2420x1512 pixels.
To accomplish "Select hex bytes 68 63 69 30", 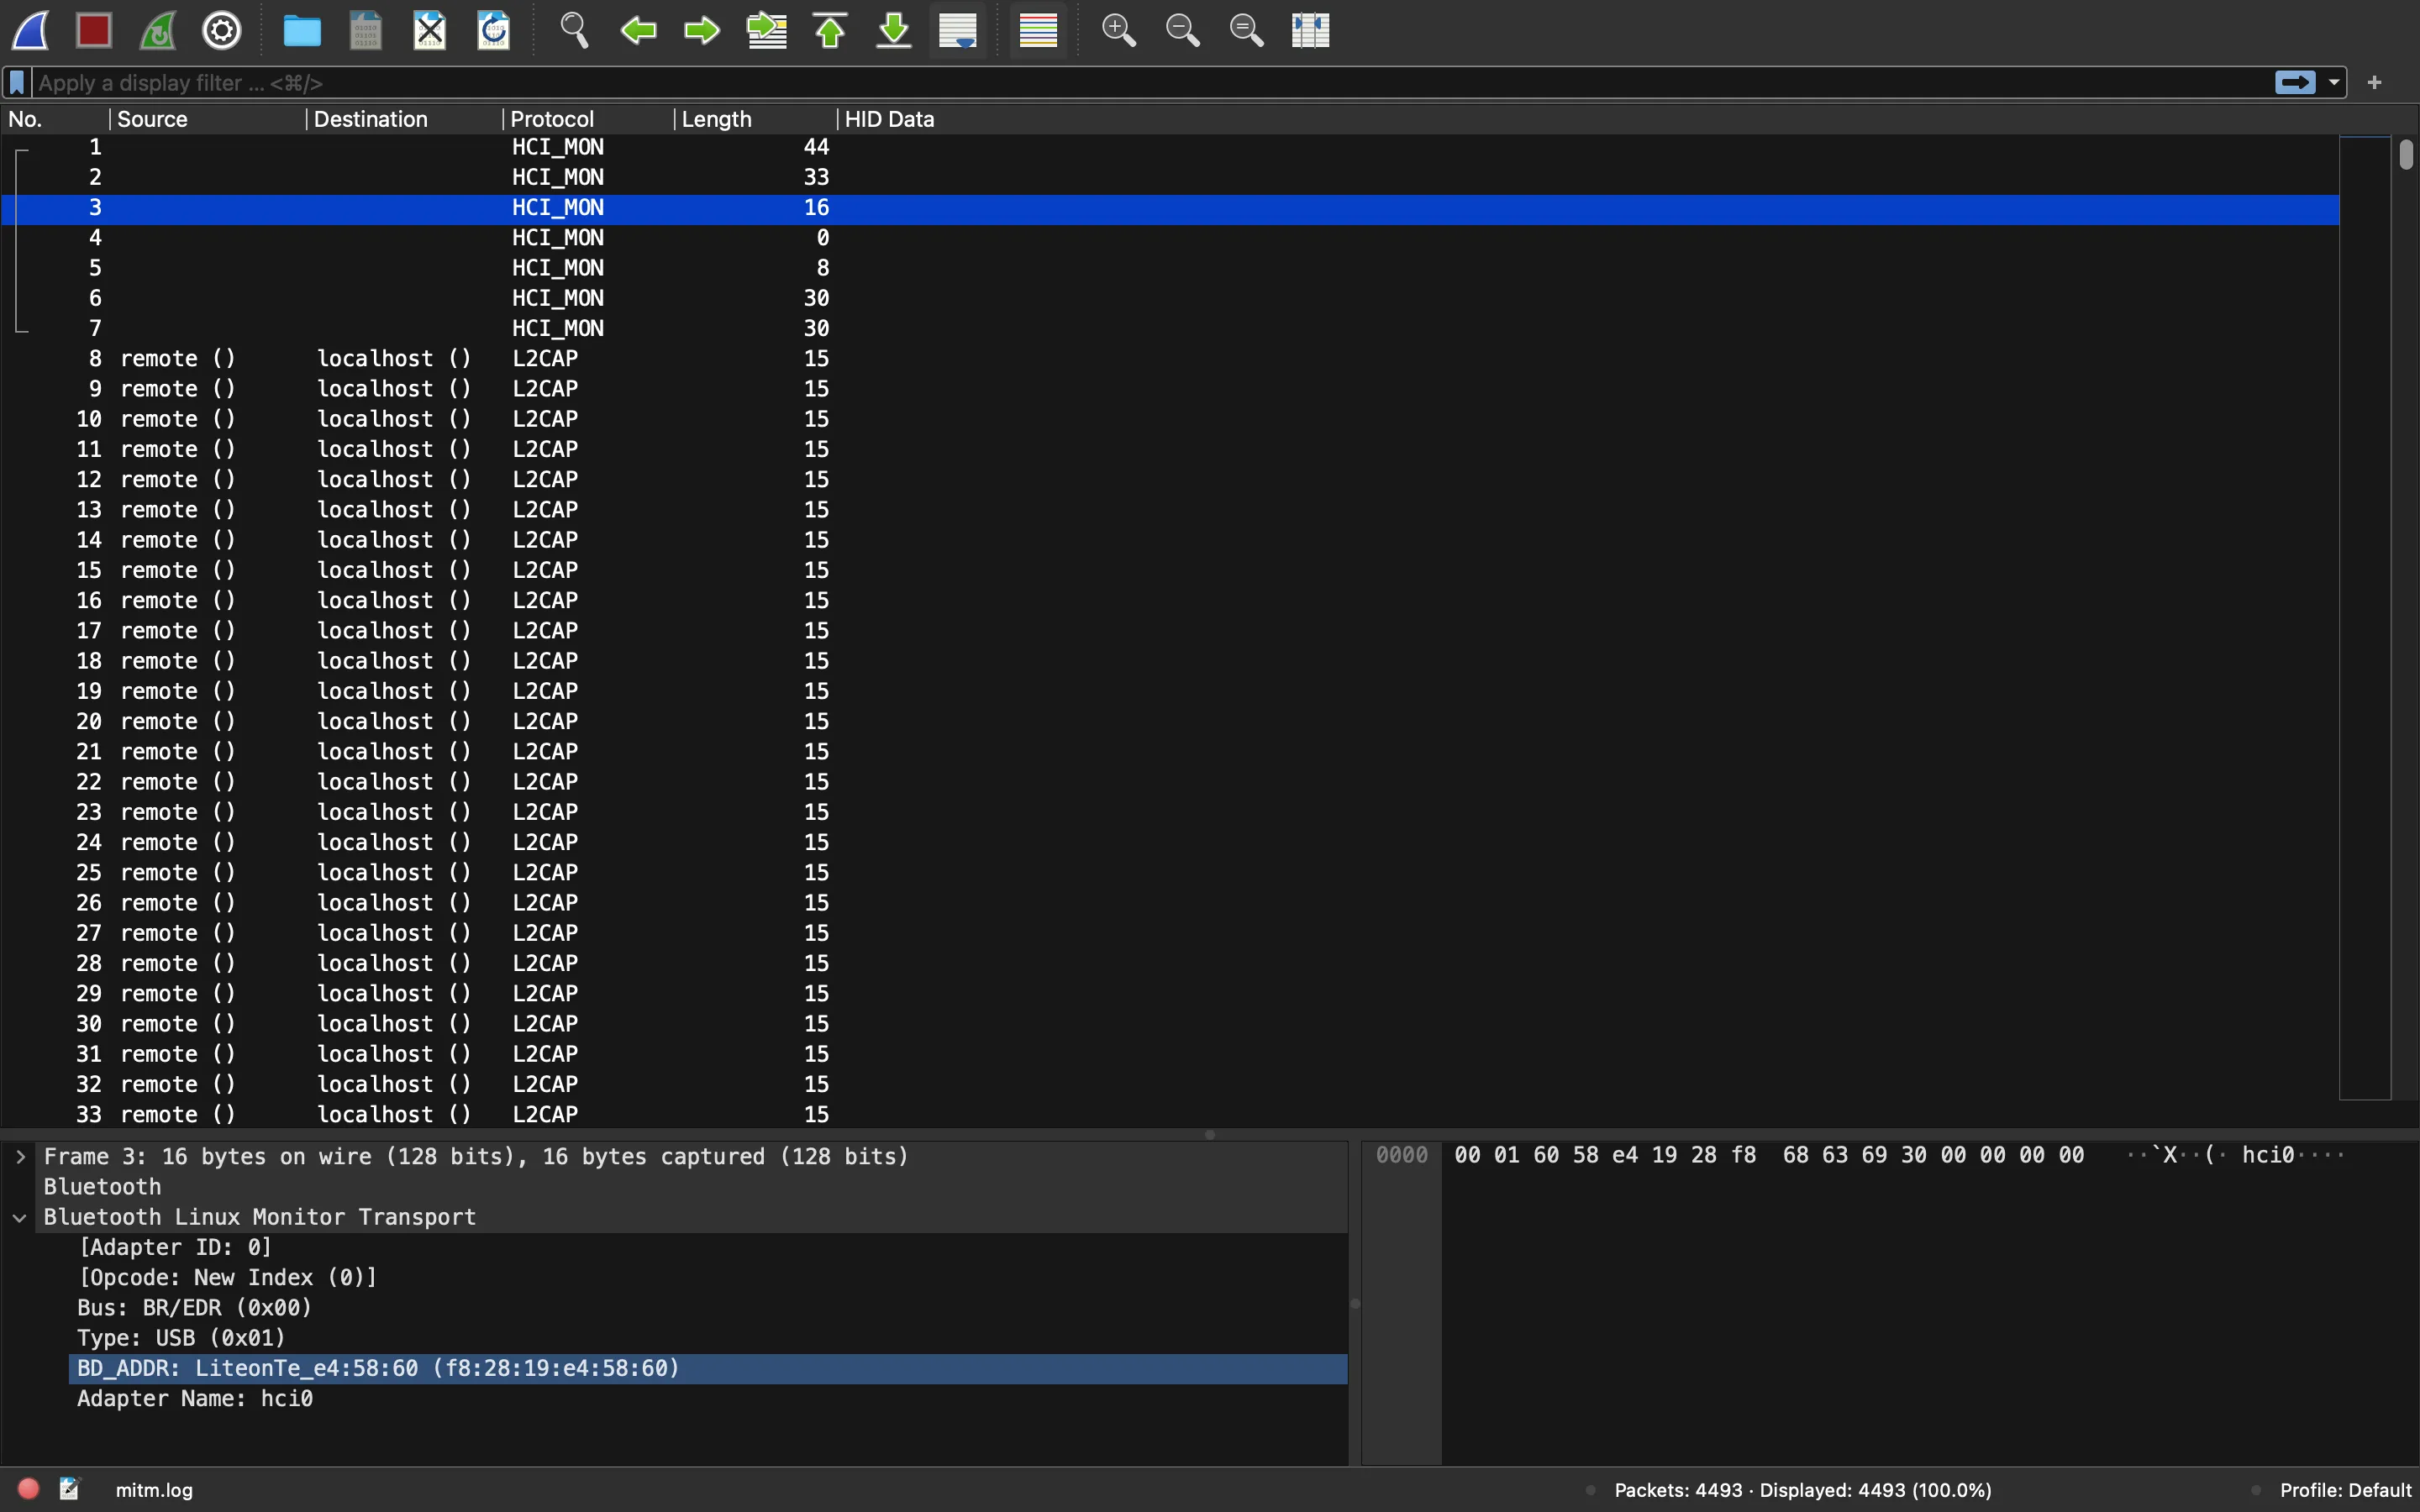I will [x=1855, y=1156].
